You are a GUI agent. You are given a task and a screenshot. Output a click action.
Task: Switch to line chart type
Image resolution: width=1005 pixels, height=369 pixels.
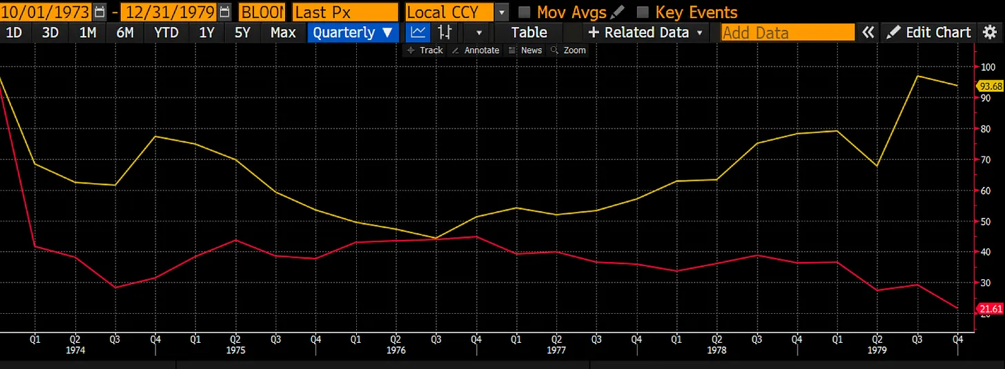(417, 32)
